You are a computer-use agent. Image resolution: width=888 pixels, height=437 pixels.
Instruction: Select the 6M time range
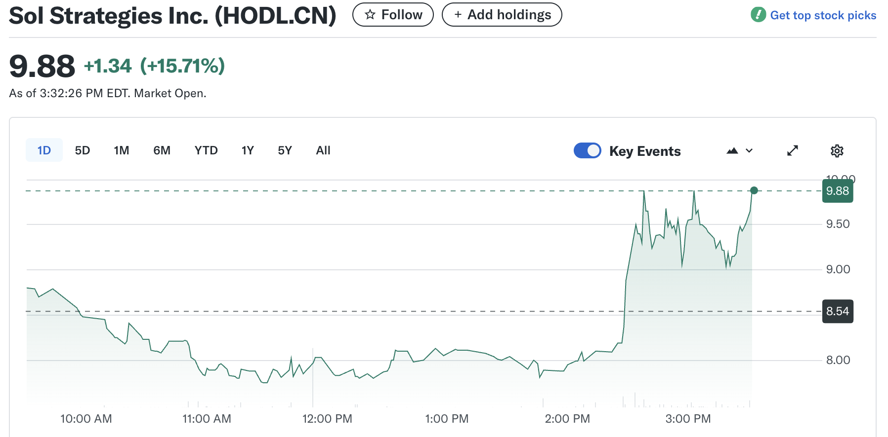[162, 150]
